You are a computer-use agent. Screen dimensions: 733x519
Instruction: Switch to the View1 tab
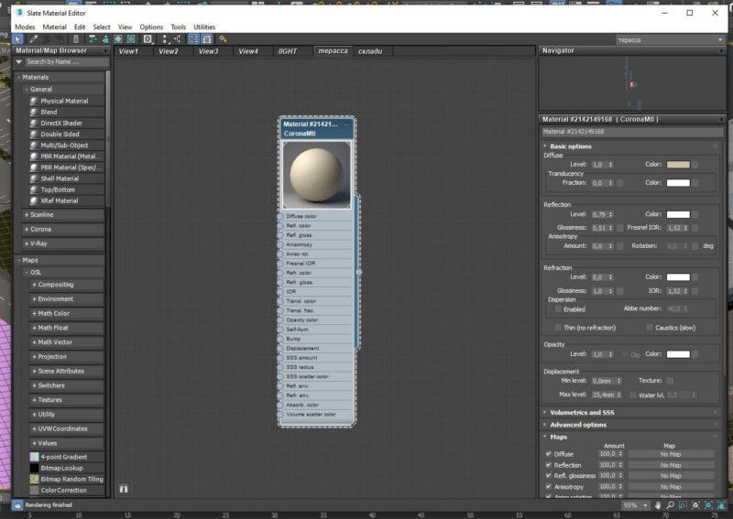[128, 51]
